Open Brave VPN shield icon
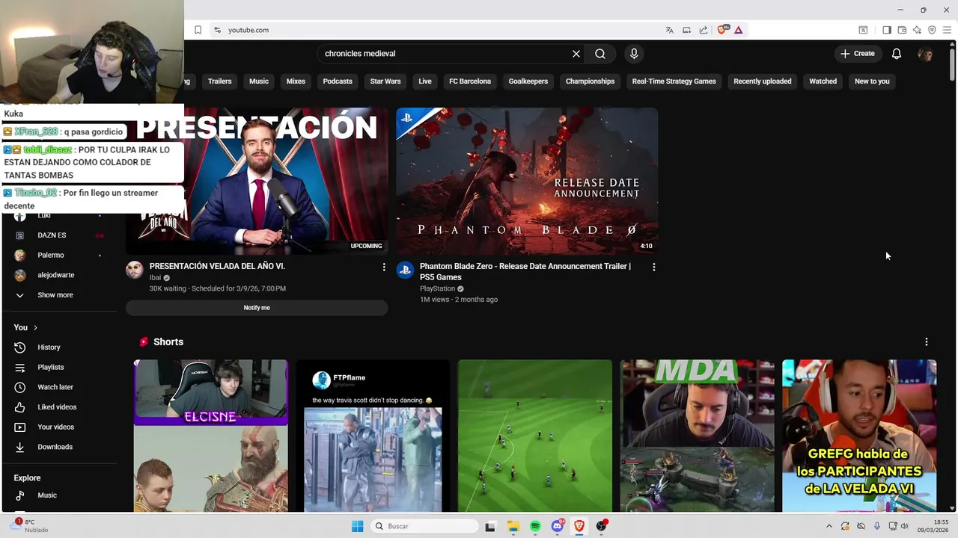 tap(932, 30)
